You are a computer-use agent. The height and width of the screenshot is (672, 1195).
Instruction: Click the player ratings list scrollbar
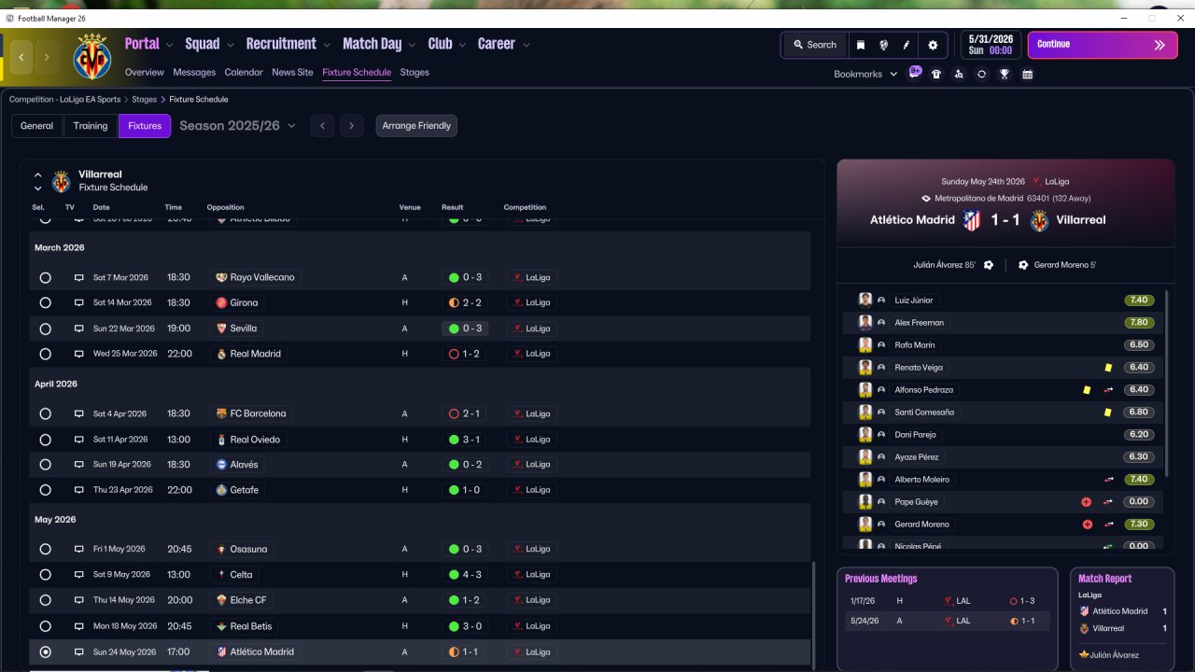[1167, 383]
